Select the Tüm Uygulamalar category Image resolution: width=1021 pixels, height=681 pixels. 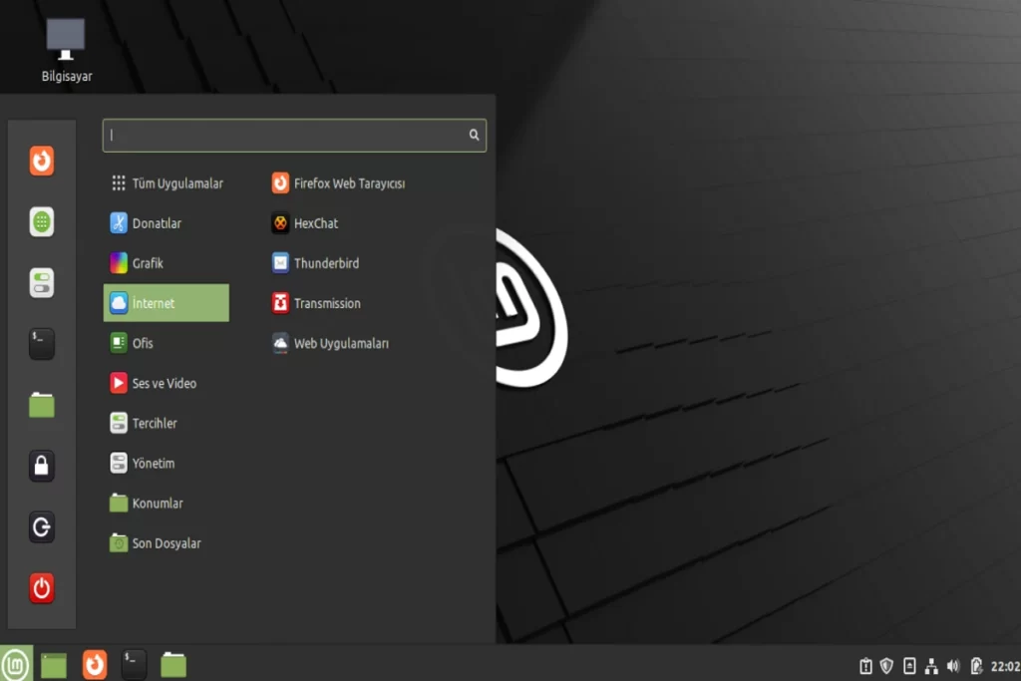pos(167,183)
